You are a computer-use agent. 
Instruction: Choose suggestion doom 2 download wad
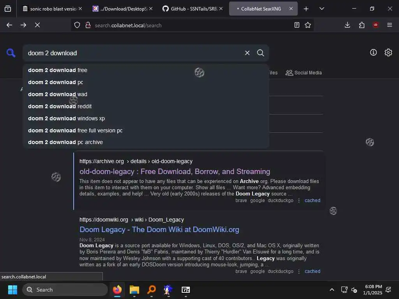(146, 94)
